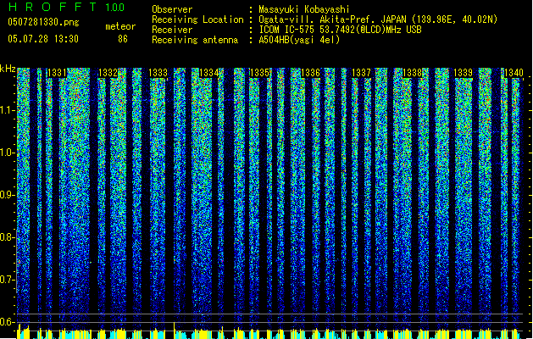Click the 1340 time marker
This screenshot has height=339, width=533.
coord(514,73)
